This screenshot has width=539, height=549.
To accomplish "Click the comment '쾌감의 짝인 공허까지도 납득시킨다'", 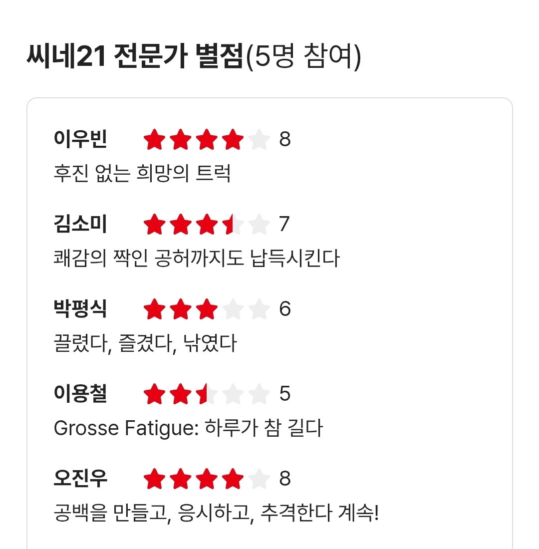I will coord(197,258).
